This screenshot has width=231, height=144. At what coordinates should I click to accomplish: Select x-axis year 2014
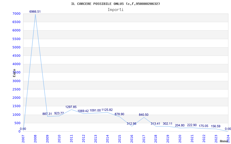pyautogui.click(x=107, y=139)
